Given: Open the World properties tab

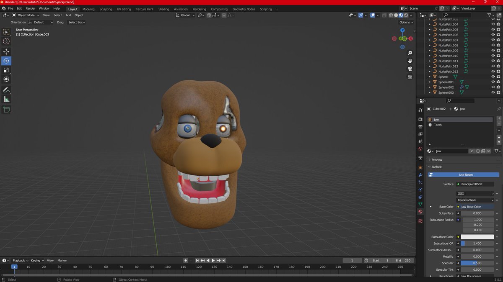Looking at the screenshot, I should [420, 149].
